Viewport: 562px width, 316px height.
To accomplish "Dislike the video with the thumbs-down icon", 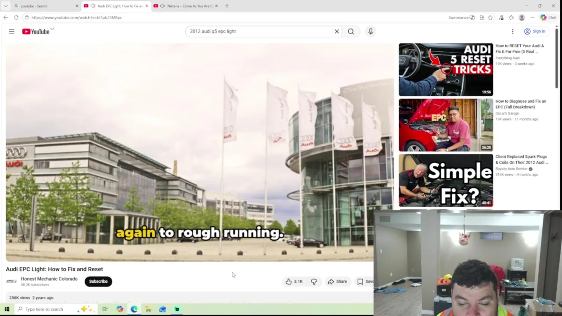I will tap(314, 281).
